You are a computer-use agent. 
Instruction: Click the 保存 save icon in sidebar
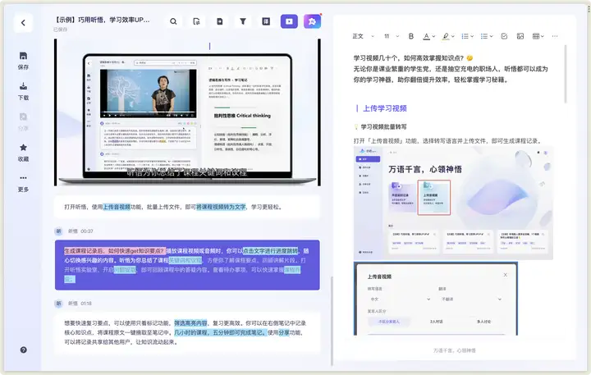click(x=23, y=60)
